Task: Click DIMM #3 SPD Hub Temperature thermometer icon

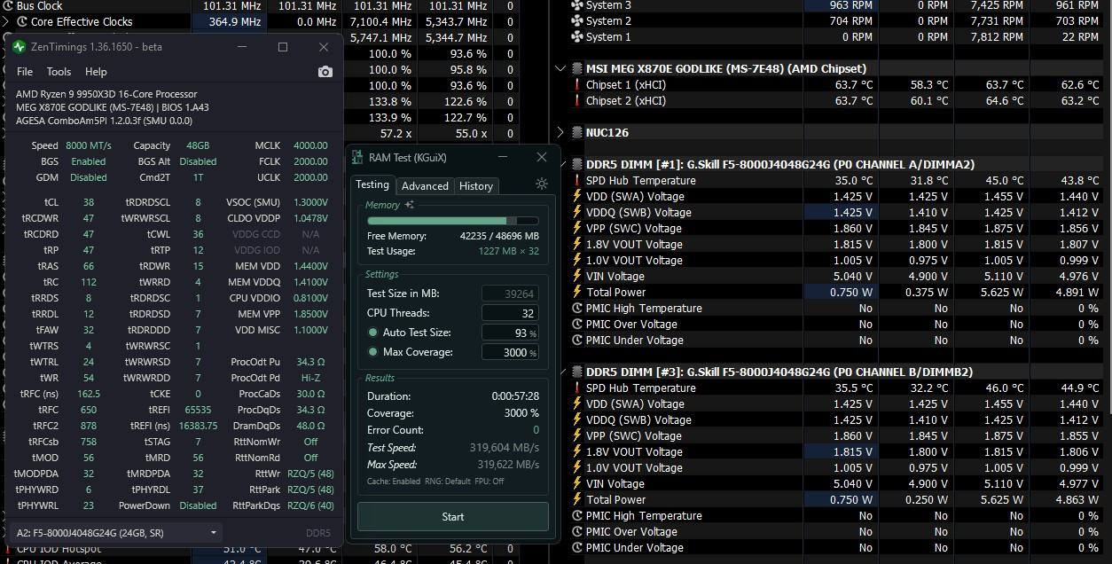Action: pos(577,388)
